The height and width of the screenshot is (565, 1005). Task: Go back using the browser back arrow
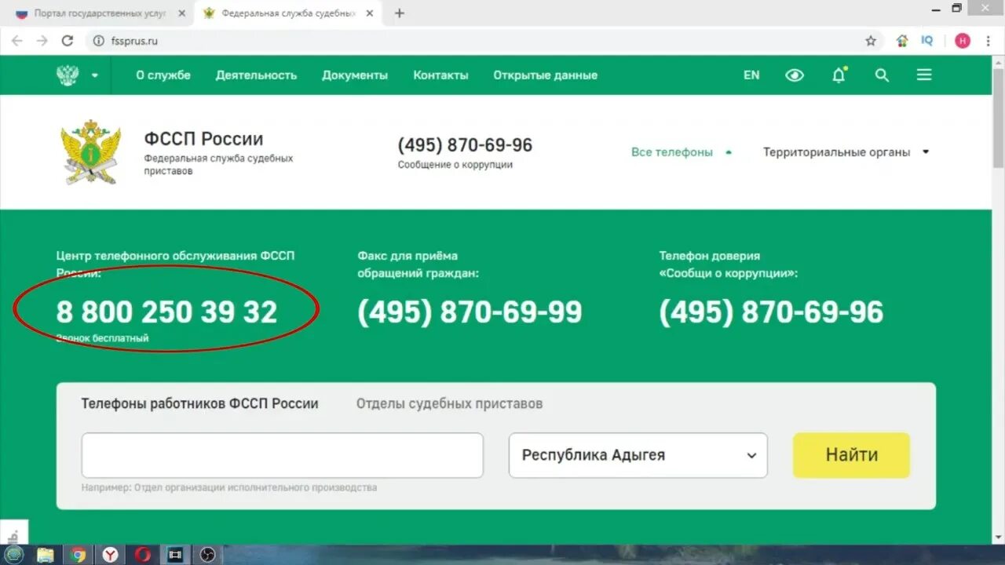[16, 41]
